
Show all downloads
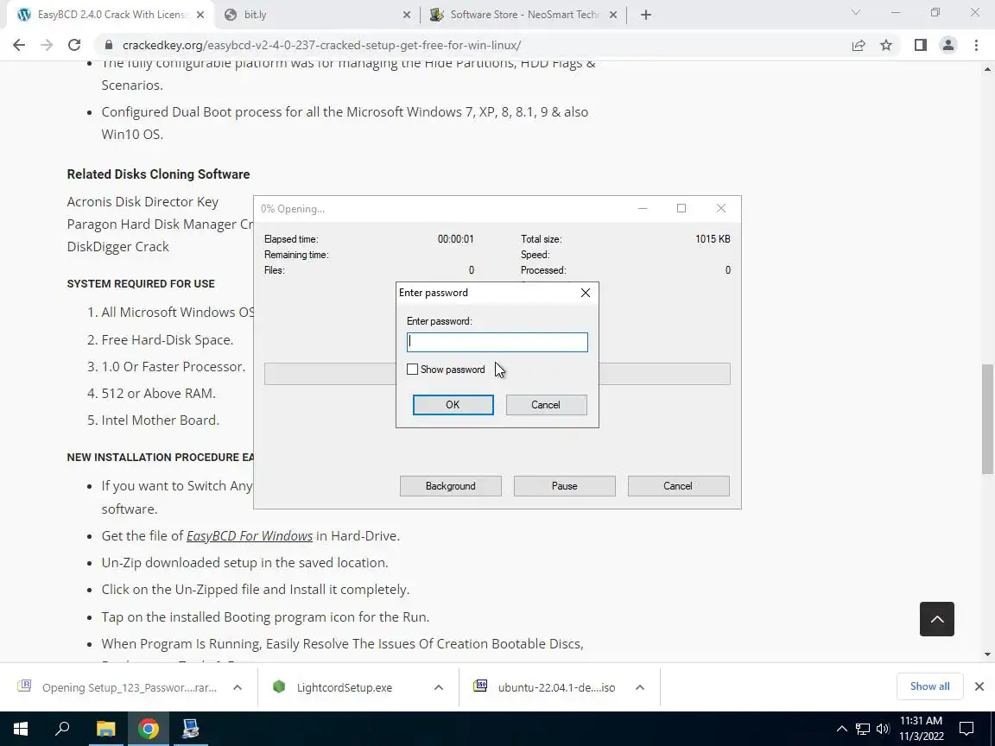[x=929, y=686]
